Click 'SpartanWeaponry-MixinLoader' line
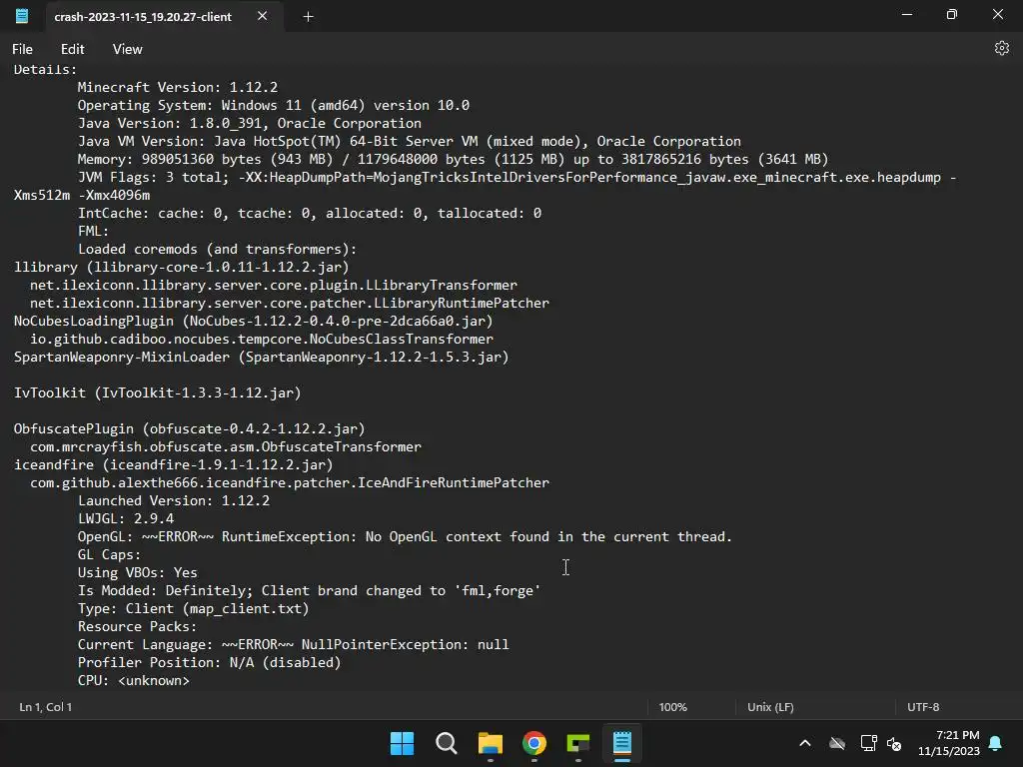1023x767 pixels. 261,357
